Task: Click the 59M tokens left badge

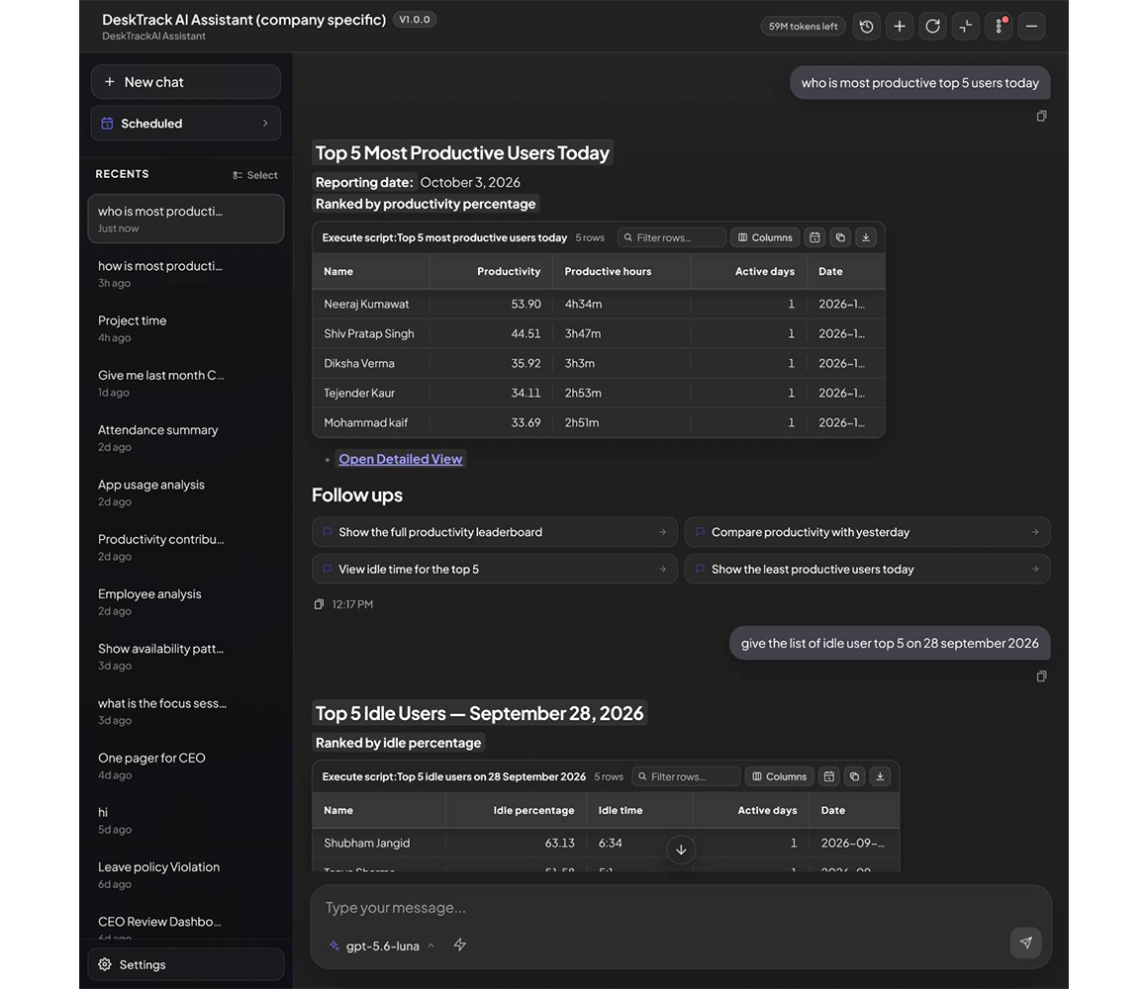Action: [804, 27]
